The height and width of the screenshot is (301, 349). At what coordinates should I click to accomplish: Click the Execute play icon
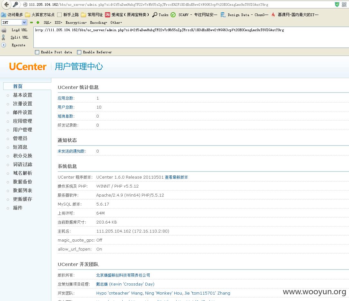(x=3, y=45)
